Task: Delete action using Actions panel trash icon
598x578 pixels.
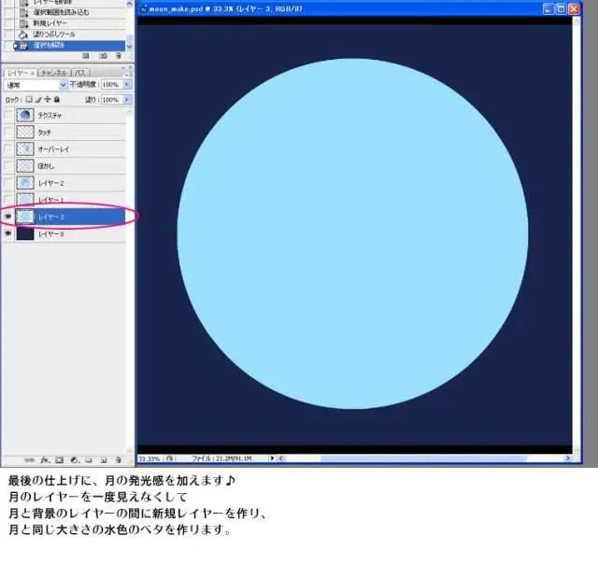Action: [x=118, y=56]
